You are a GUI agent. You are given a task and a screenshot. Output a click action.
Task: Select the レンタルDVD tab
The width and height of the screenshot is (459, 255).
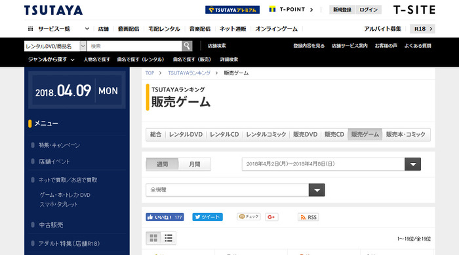186,135
